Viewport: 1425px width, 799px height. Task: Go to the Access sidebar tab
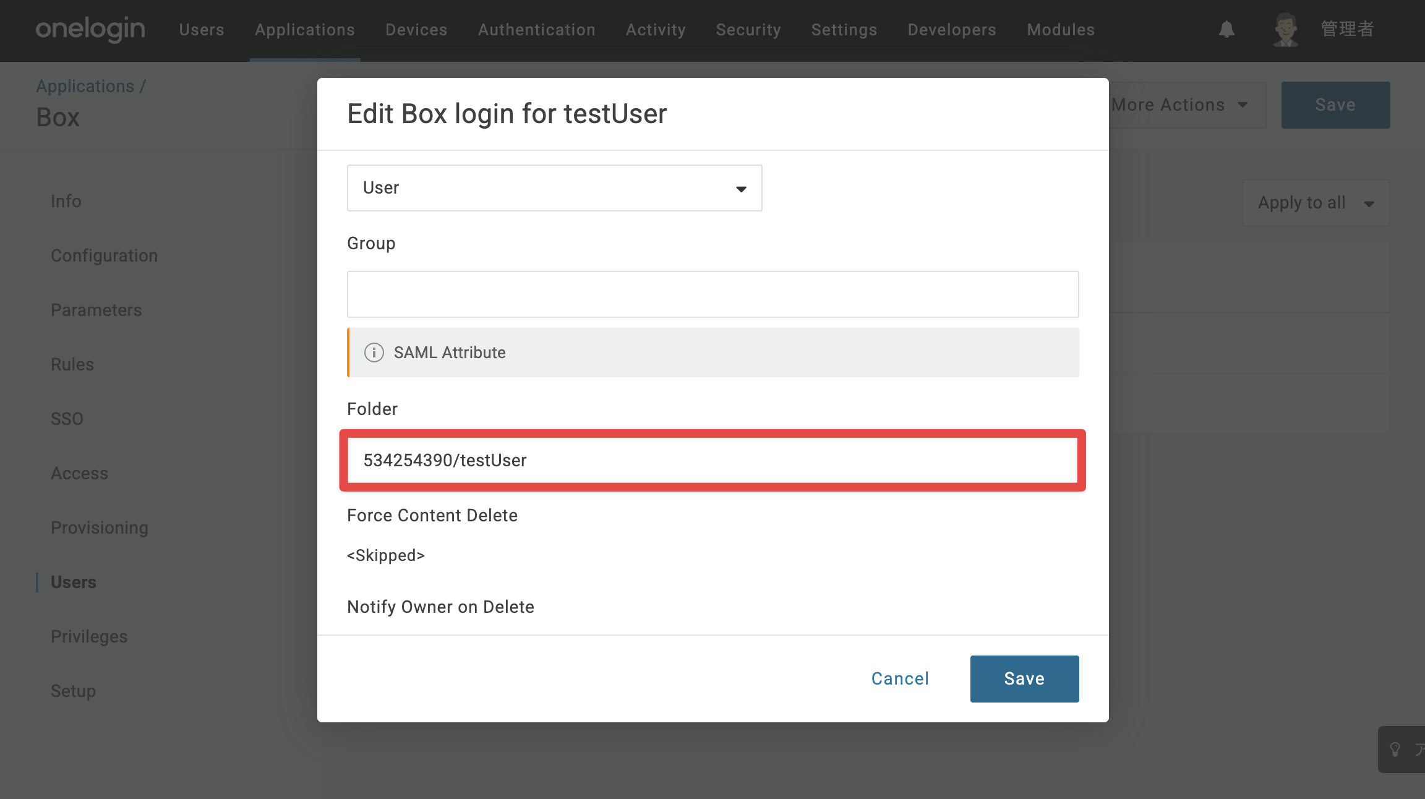pyautogui.click(x=80, y=474)
